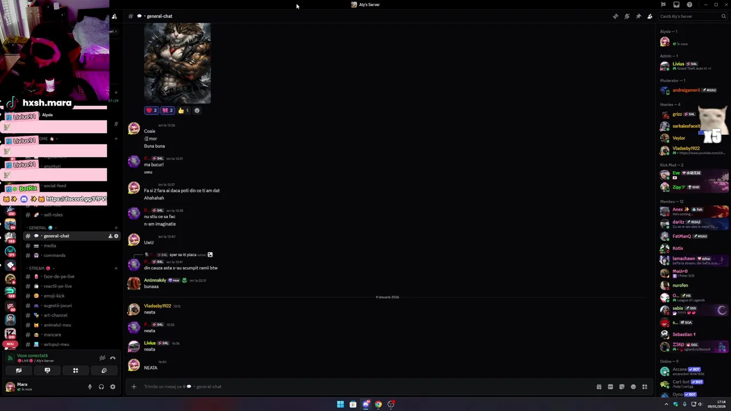Click the NOU new-mentions badge in server list

10,344
